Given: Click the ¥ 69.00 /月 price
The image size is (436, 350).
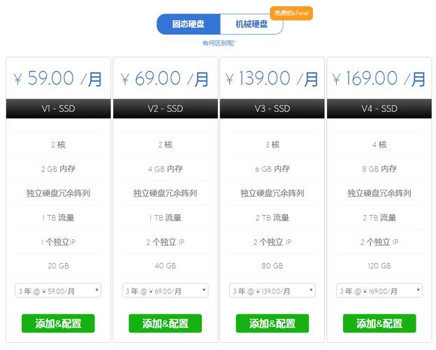Looking at the screenshot, I should point(165,78).
